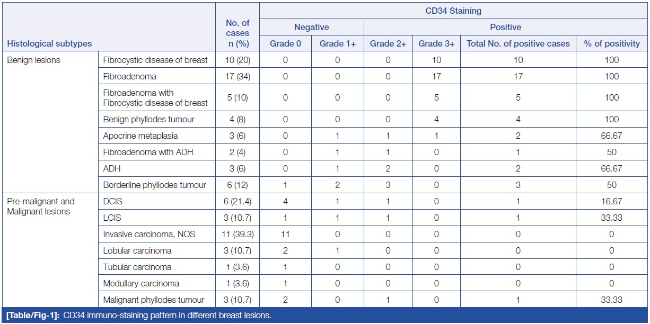The image size is (650, 324).
Task: Click "Total No. of positive cases" header
Action: 518,43
